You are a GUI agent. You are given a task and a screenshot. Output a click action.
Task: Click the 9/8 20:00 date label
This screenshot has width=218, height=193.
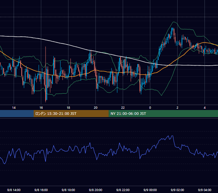point(96,190)
